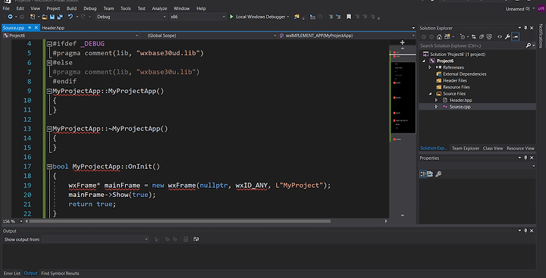Click the Alphabetical icon in Properties panel
This screenshot has width=546, height=278.
click(x=430, y=174)
